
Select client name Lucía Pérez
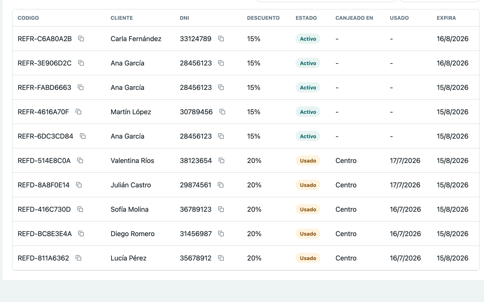tap(128, 258)
